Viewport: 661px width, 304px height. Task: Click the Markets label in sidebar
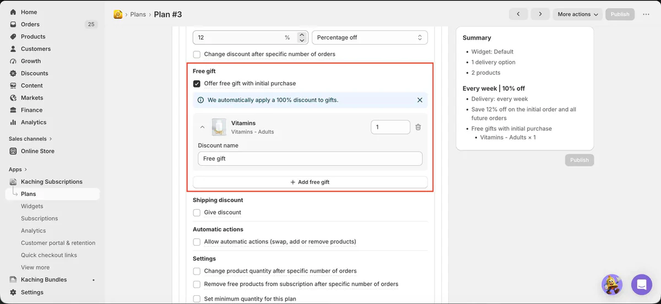coord(32,98)
